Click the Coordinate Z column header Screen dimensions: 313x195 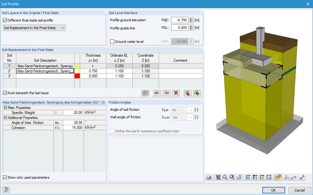146,58
